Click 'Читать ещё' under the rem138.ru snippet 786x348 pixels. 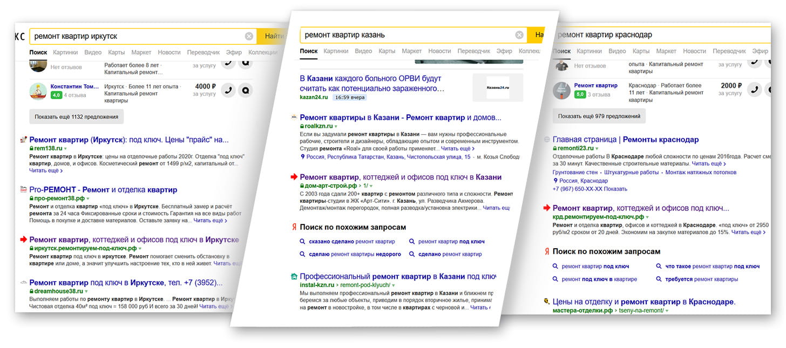(46, 170)
